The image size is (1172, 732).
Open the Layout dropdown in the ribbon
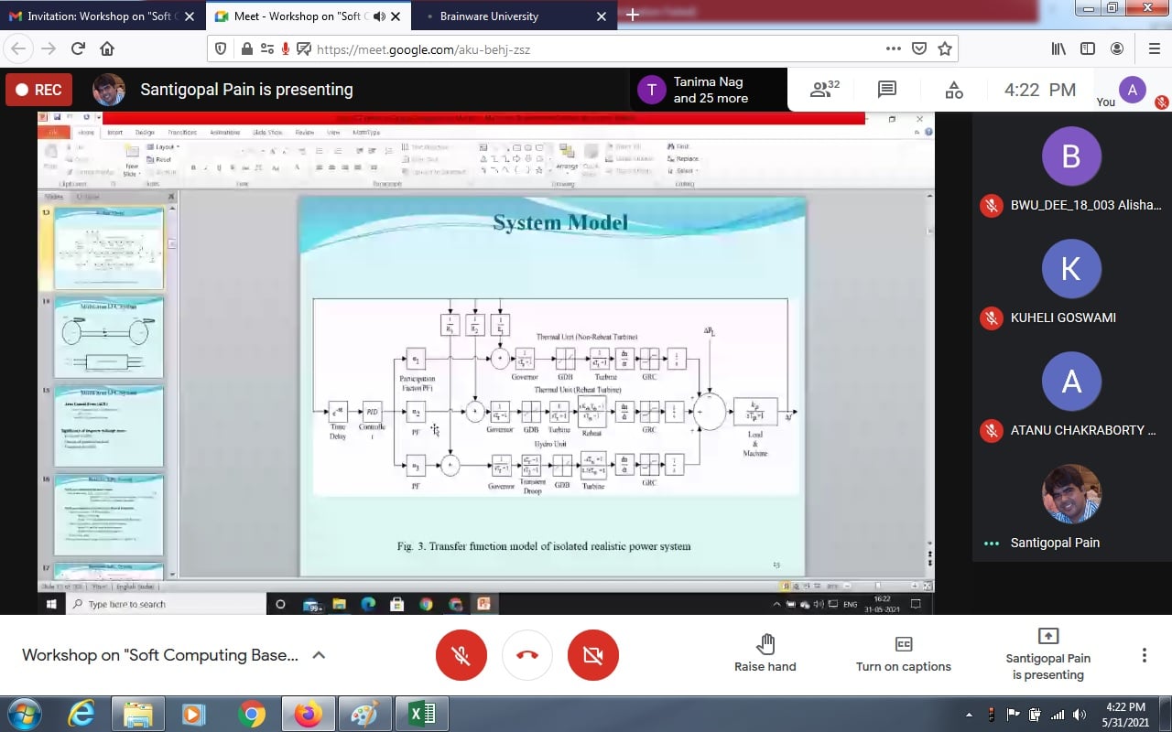tap(166, 146)
